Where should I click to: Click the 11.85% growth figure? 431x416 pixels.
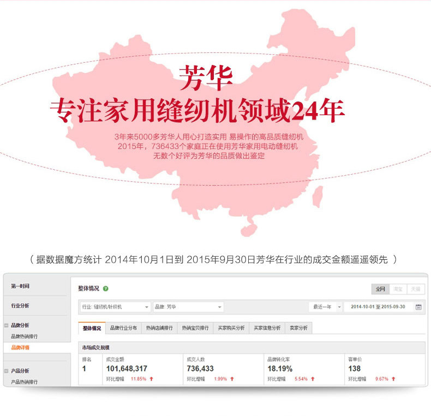[139, 379]
